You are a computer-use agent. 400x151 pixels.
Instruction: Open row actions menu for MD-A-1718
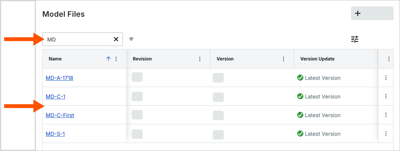[386, 78]
